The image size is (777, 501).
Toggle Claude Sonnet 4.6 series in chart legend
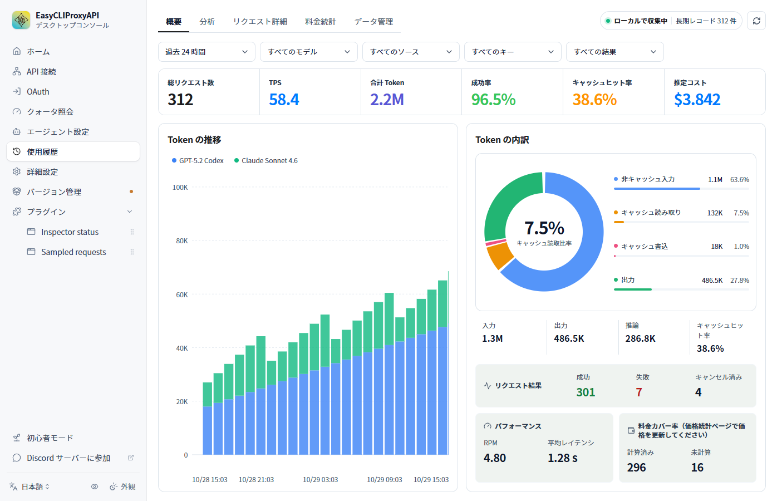coord(266,160)
